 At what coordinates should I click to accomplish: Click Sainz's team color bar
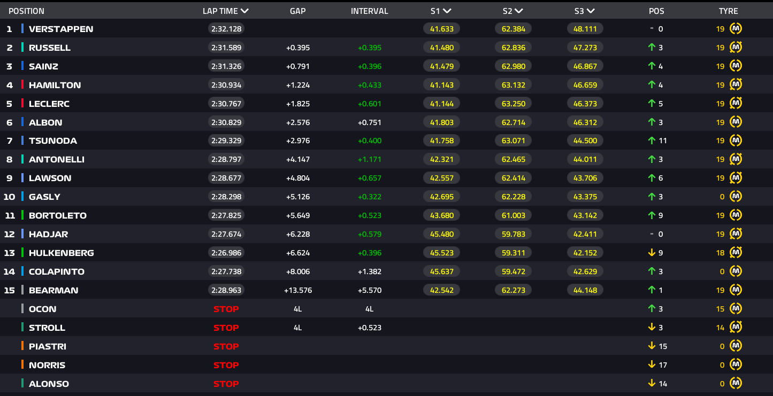tap(22, 66)
